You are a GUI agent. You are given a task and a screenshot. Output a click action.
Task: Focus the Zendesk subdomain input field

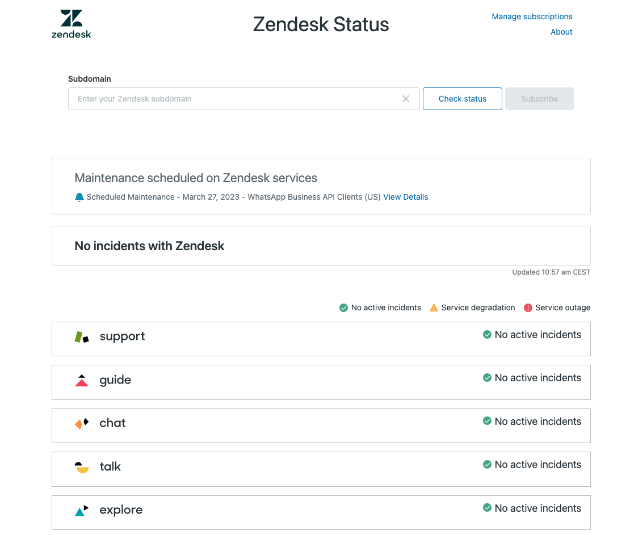coord(244,99)
